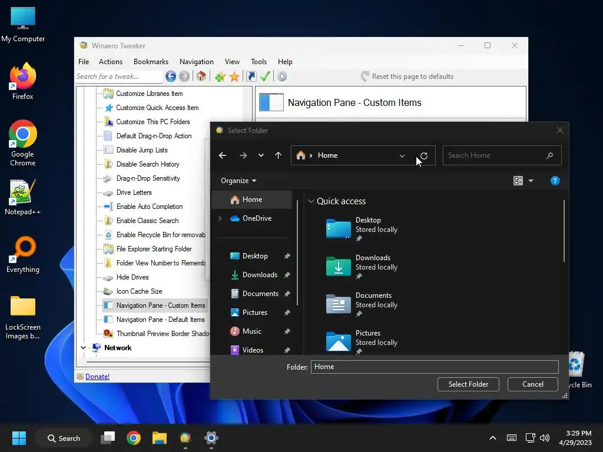Go up one level with up arrow
The image size is (603, 452).
pos(278,155)
